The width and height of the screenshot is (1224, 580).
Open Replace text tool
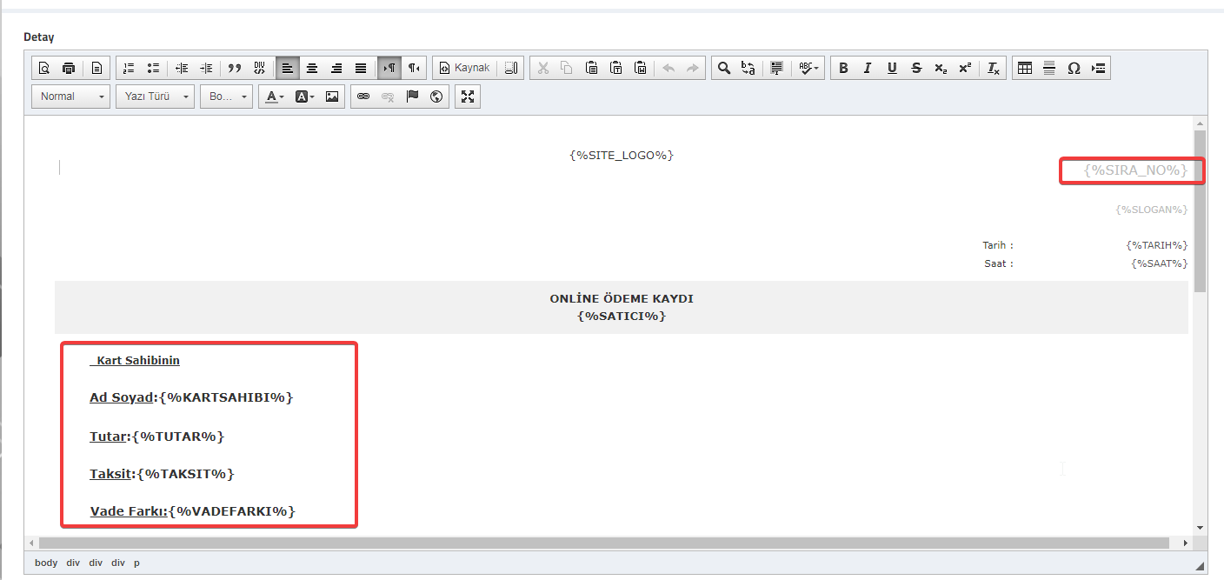748,68
